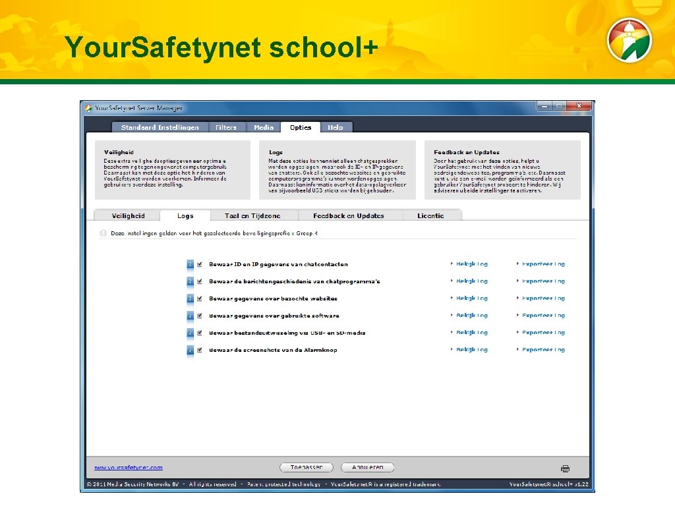Open help icon for gebruikte software option
This screenshot has height=506, width=675.
pos(190,316)
